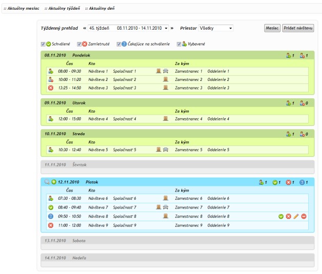The height and width of the screenshot is (274, 322).
Task: Click the waiting status icon of Návšteva 8
Action: (51, 217)
